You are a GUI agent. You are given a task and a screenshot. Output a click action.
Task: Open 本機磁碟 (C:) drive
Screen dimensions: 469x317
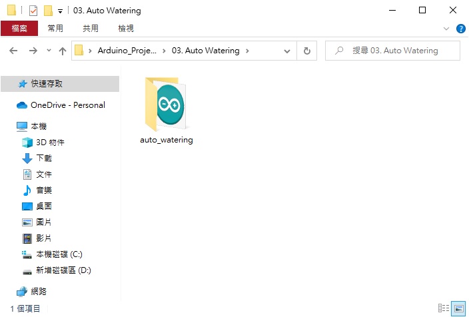[x=52, y=254]
